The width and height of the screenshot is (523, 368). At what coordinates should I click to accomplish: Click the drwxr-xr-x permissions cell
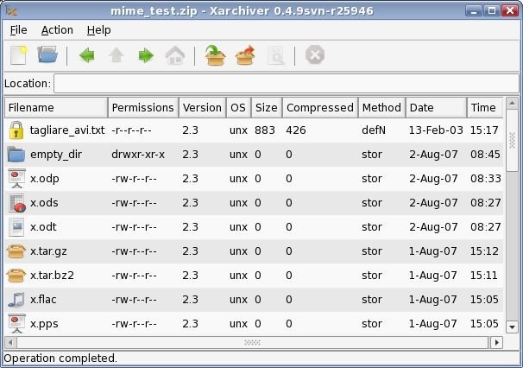(x=138, y=155)
